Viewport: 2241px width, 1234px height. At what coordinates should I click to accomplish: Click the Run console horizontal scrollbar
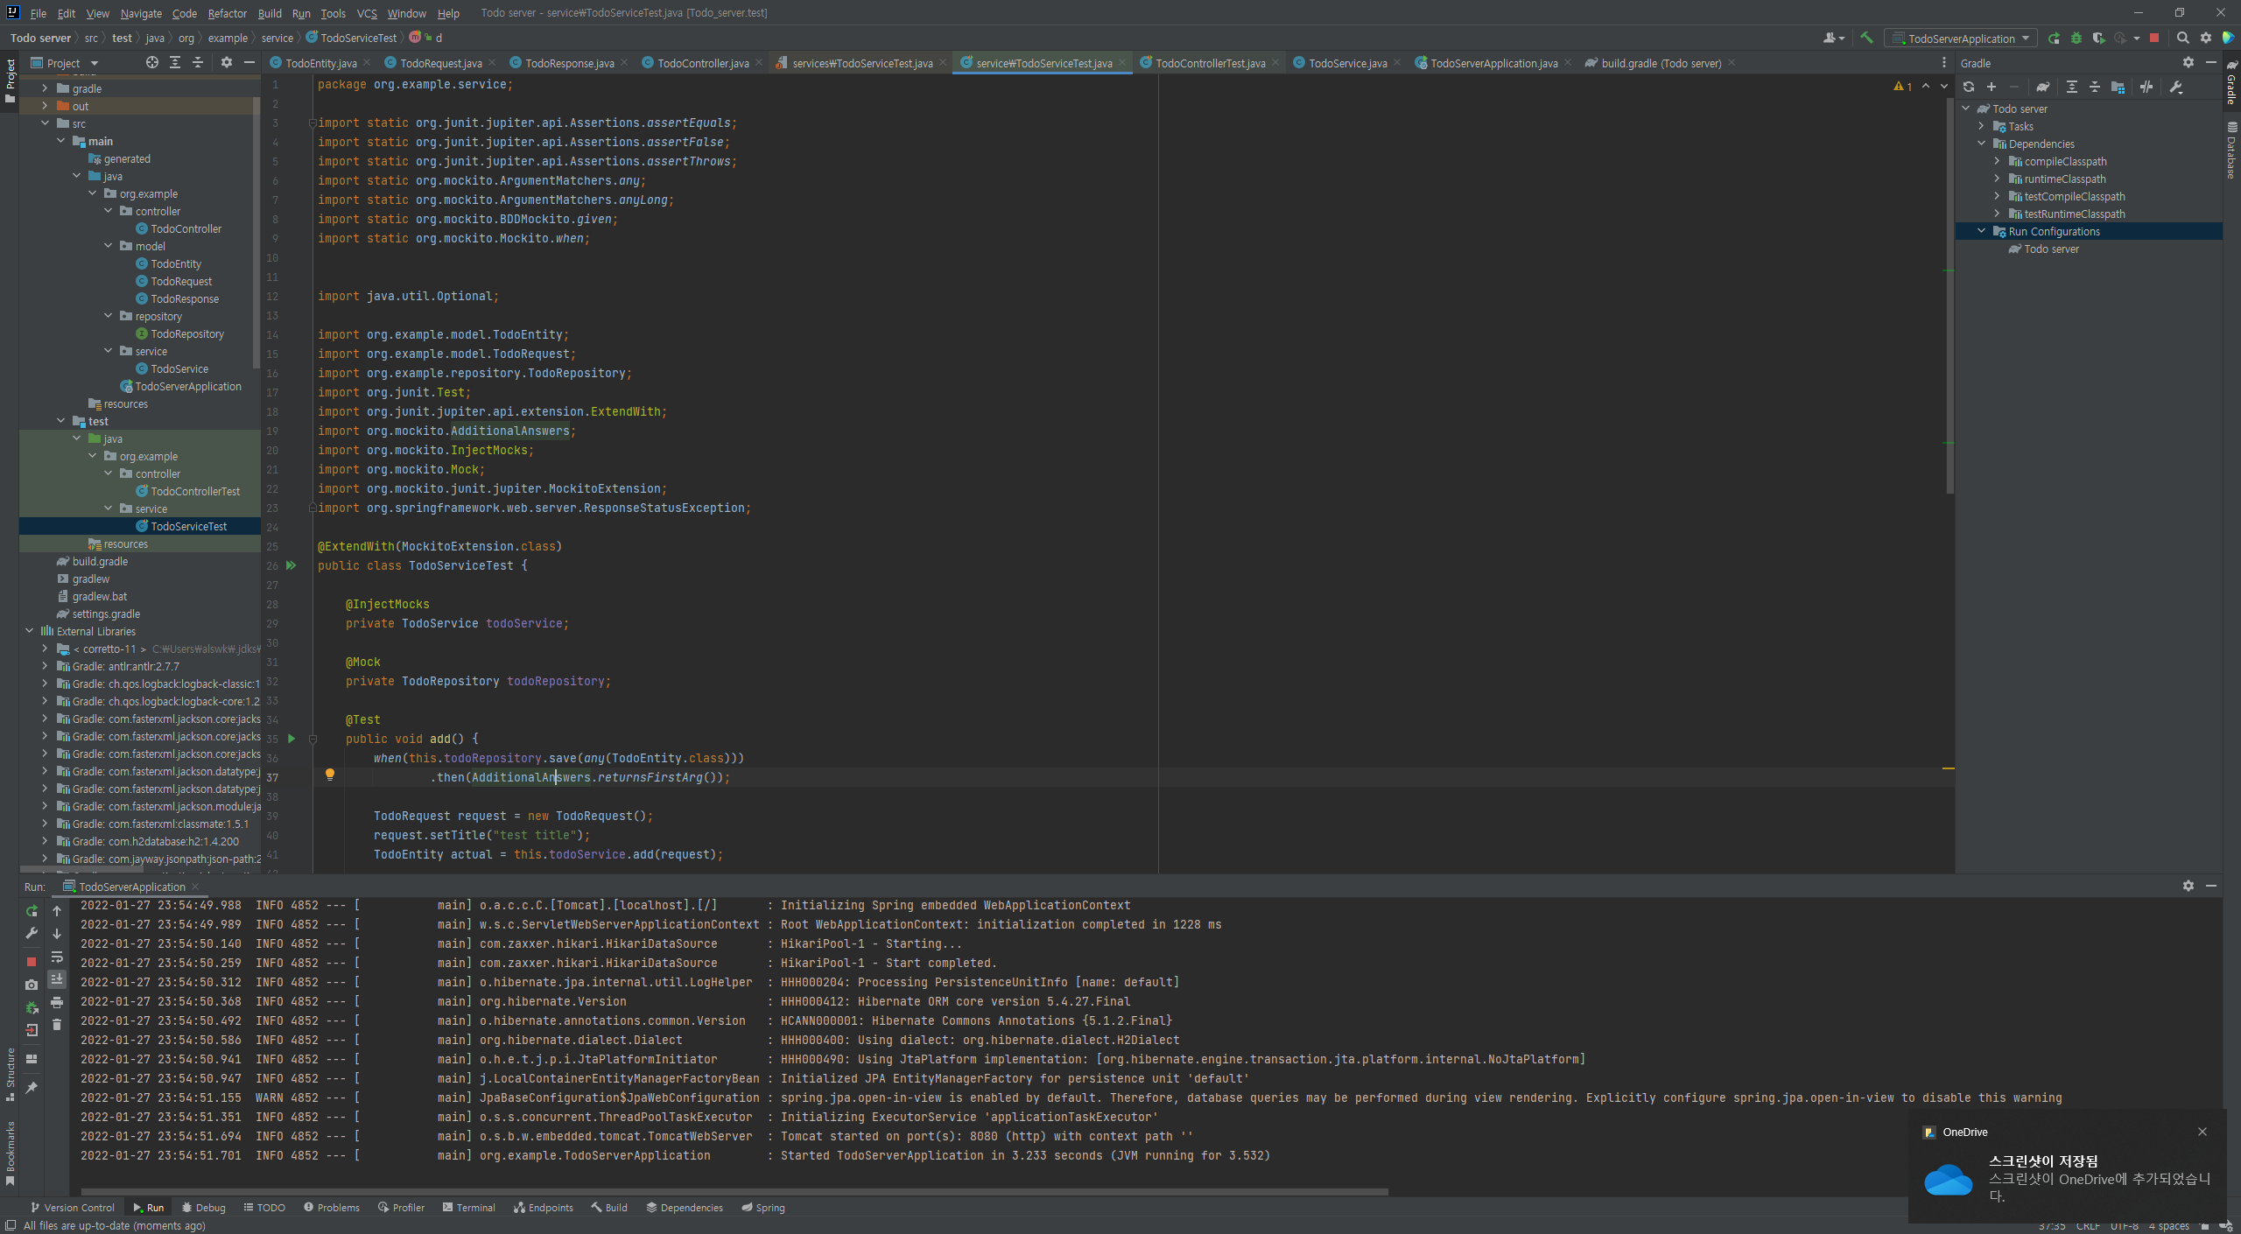[734, 1192]
